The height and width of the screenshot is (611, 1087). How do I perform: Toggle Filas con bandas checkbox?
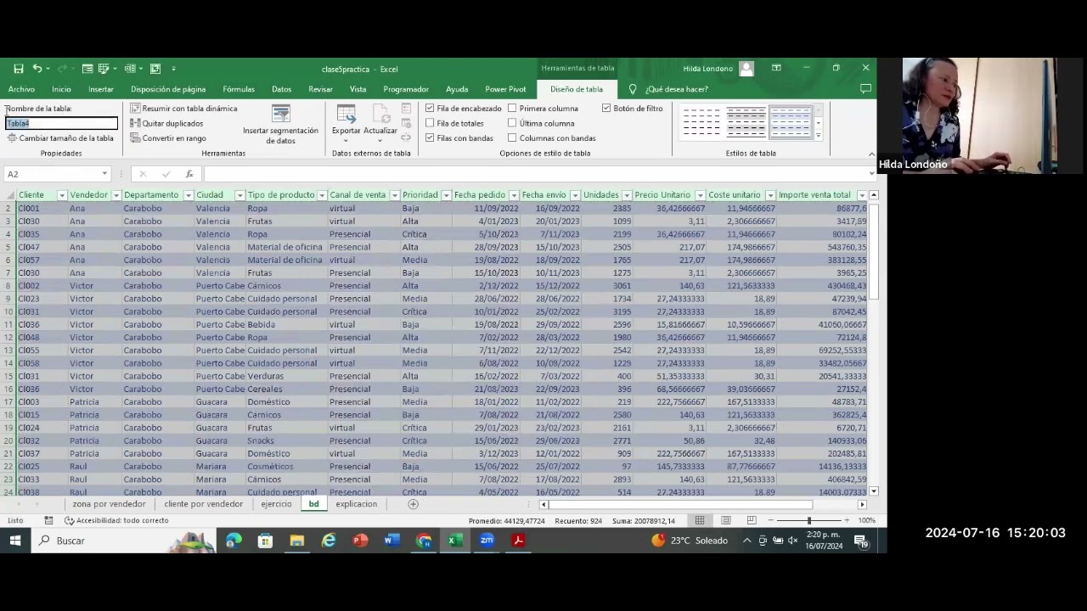pyautogui.click(x=430, y=138)
